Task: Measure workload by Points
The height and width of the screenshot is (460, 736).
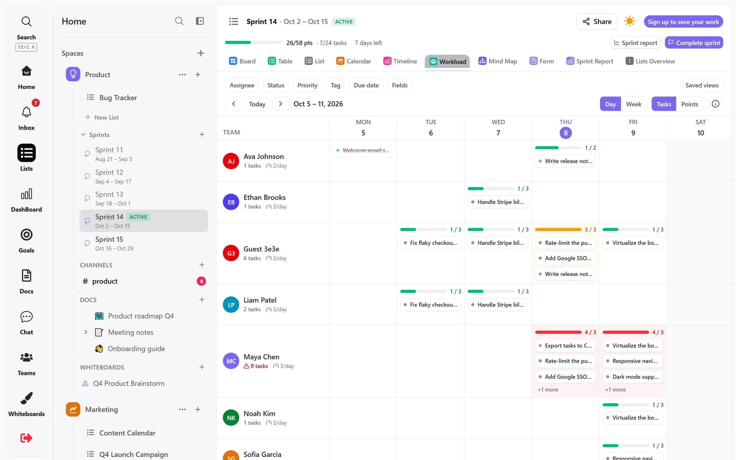Action: coord(689,104)
